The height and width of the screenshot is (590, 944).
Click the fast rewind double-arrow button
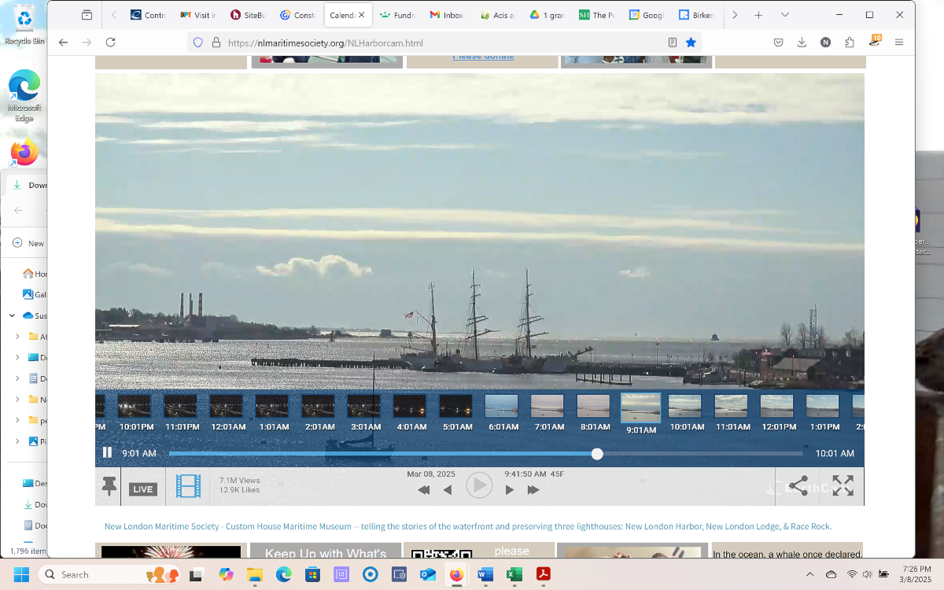423,490
